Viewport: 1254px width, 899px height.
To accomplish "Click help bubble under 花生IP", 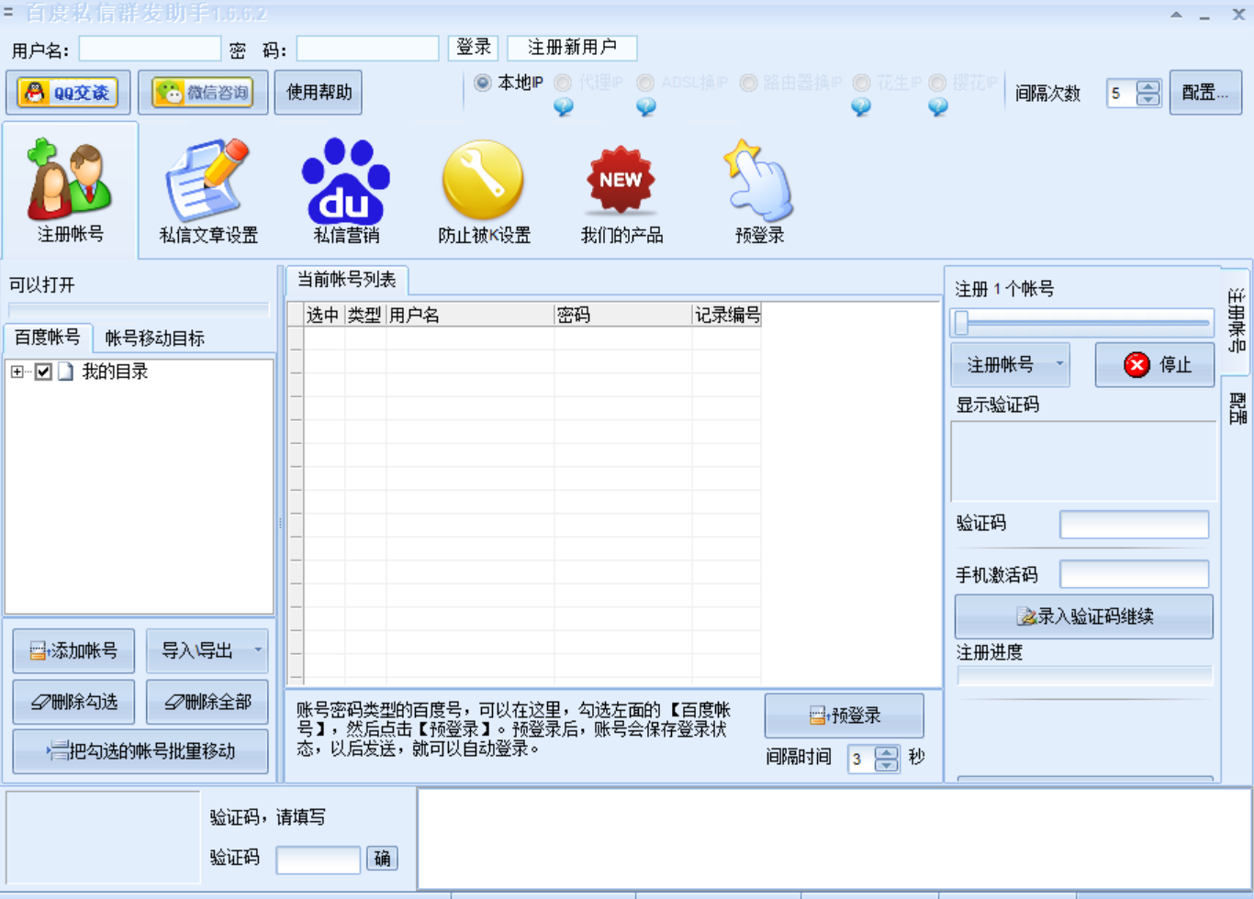I will pos(861,107).
